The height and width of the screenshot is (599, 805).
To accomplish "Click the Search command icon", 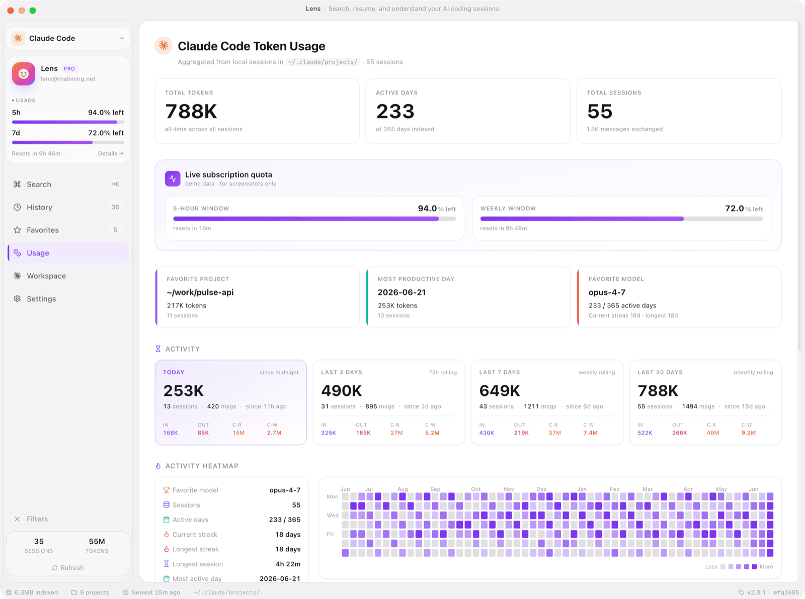I will pos(17,185).
